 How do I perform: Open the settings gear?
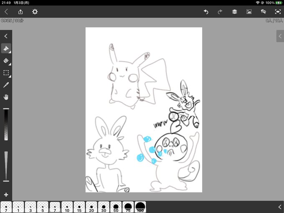(x=35, y=12)
